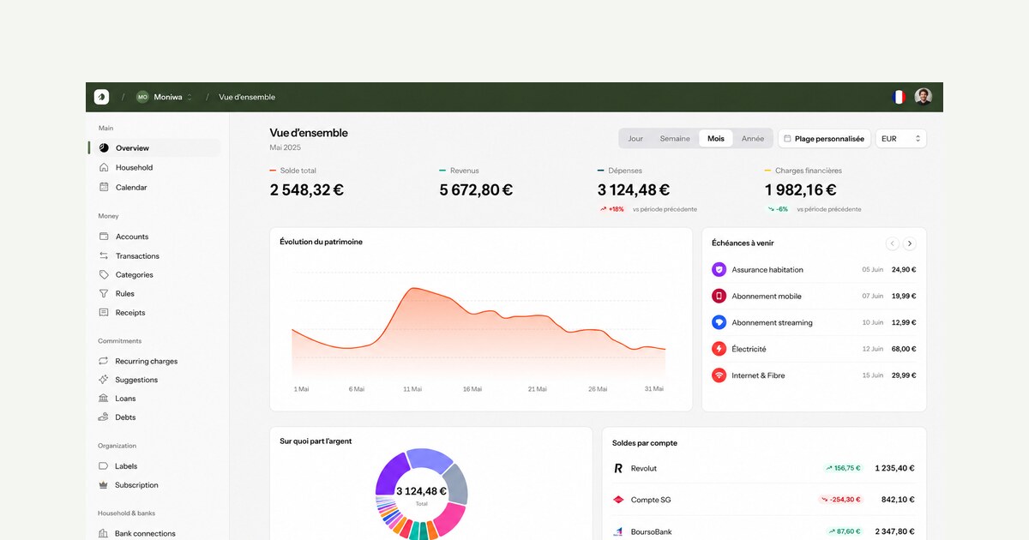
Task: Open the Overview page label
Action: click(x=132, y=148)
